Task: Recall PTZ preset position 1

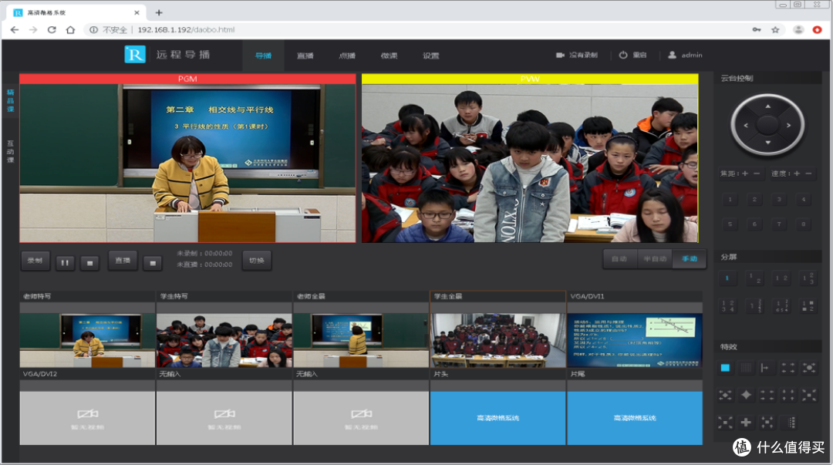Action: click(730, 200)
